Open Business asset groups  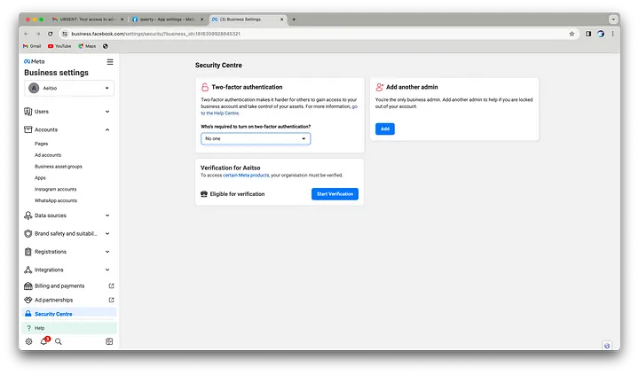[x=59, y=167]
